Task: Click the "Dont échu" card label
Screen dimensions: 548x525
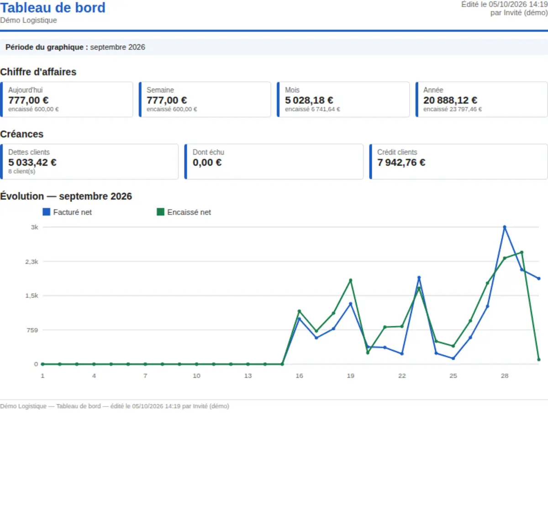Action: 209,152
